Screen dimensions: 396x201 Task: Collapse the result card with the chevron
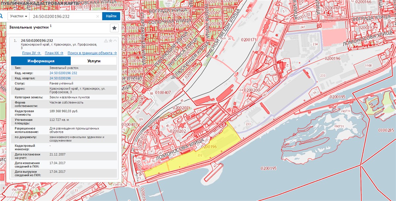(115, 41)
